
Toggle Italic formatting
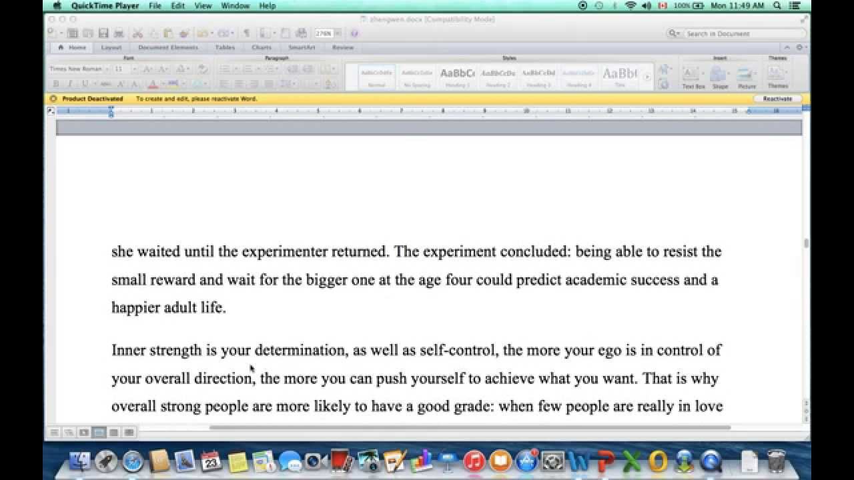[x=69, y=84]
